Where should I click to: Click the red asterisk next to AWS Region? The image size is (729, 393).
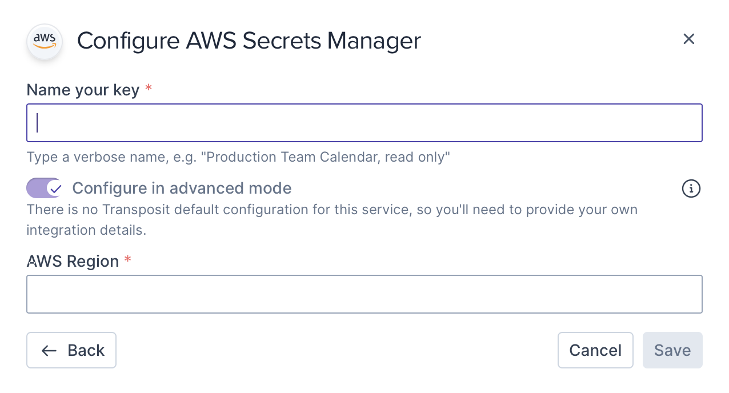click(127, 260)
